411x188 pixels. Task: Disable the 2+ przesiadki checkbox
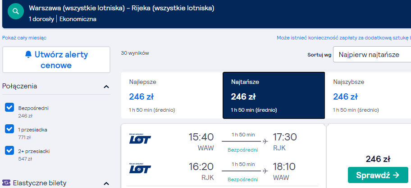[9, 151]
